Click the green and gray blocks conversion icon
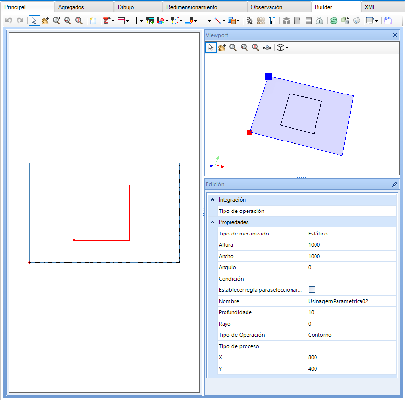The height and width of the screenshot is (400, 405). tap(345, 21)
